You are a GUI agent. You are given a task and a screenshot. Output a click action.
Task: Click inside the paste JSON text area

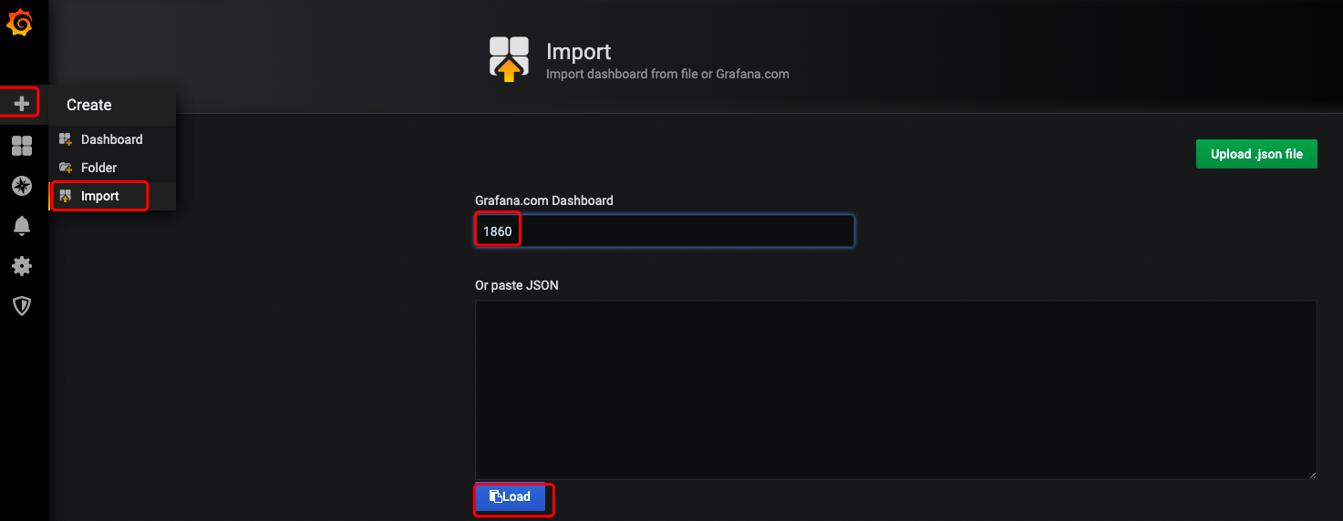[896, 390]
